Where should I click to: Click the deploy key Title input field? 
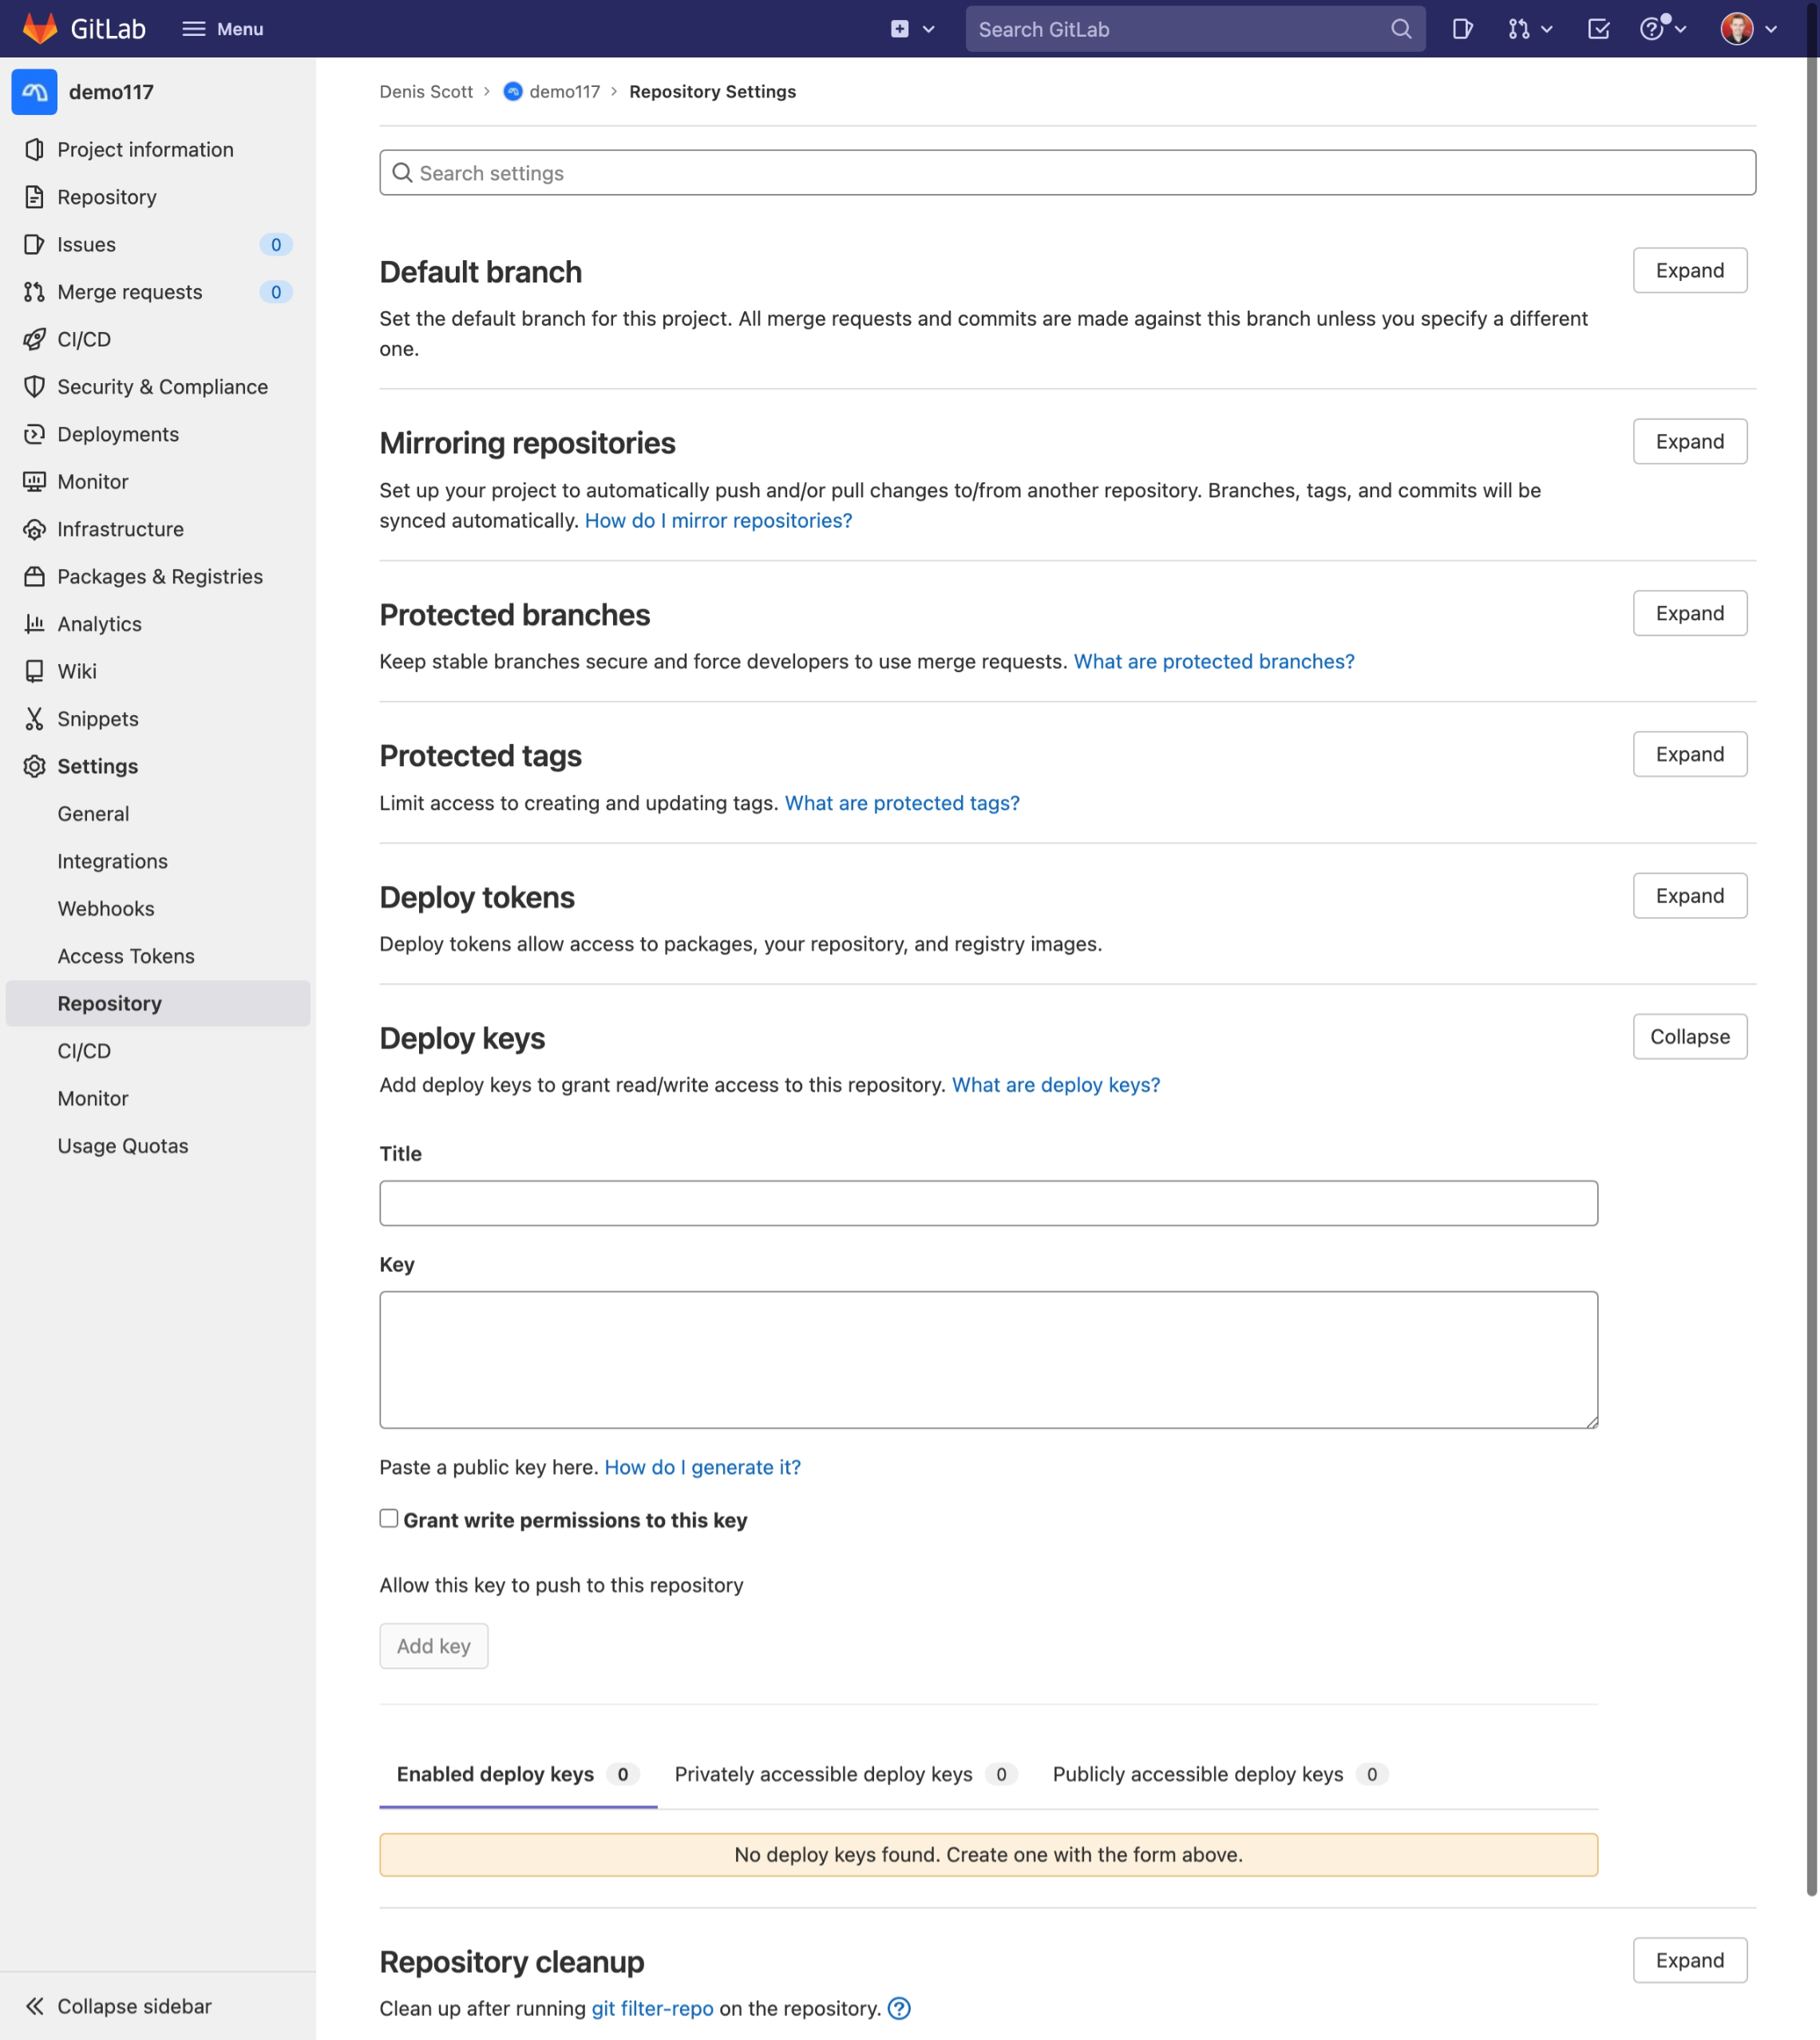point(988,1203)
